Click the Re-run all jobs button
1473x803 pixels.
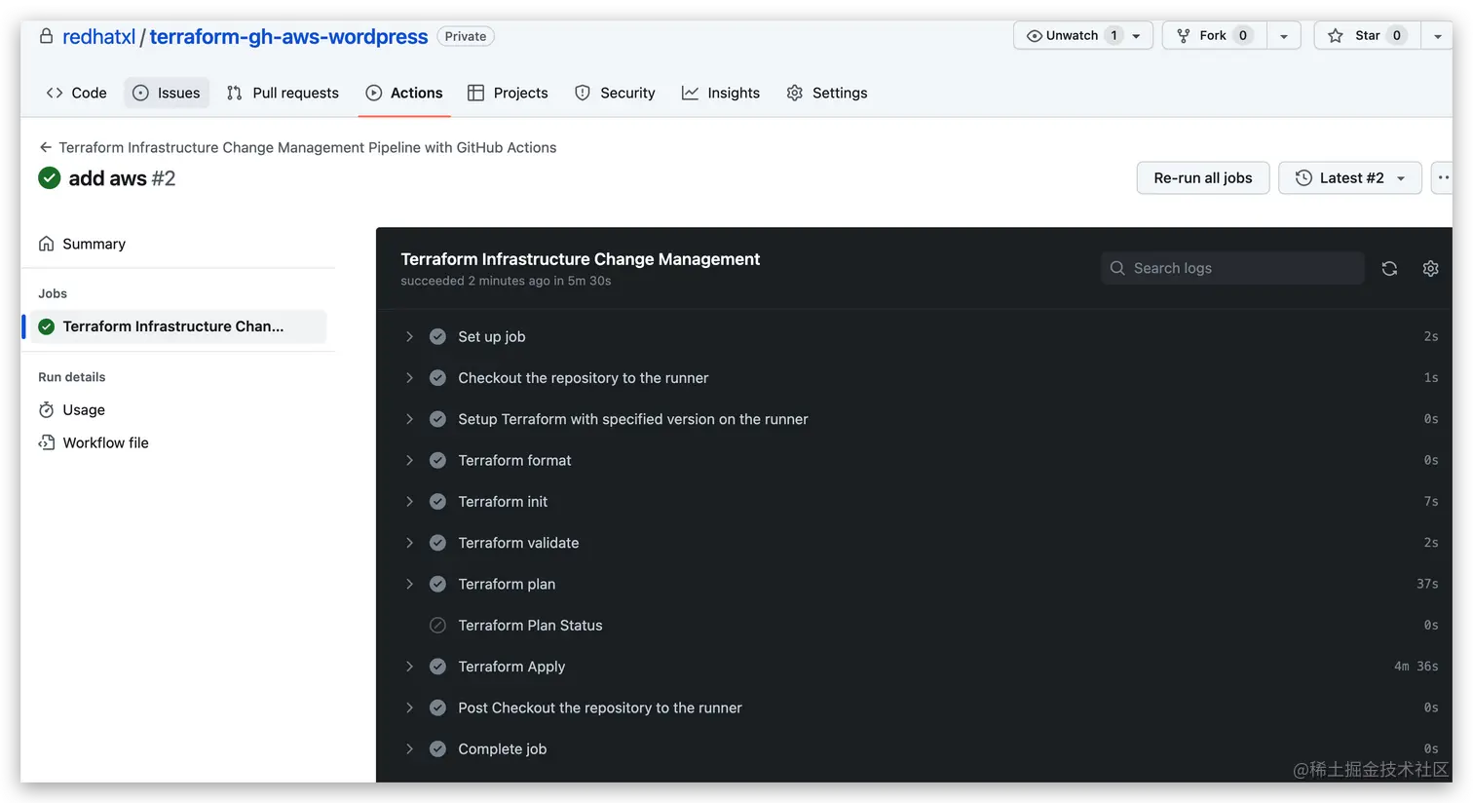pyautogui.click(x=1203, y=178)
